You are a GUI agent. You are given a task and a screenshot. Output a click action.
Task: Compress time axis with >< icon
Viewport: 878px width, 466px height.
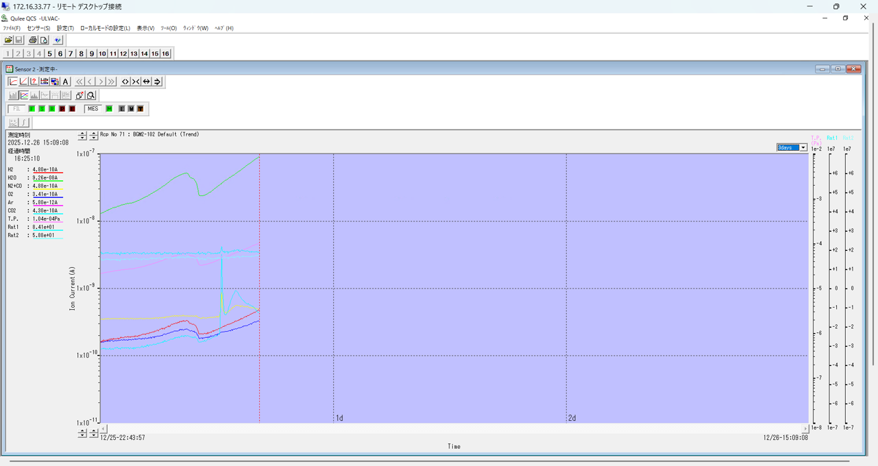[x=136, y=82]
